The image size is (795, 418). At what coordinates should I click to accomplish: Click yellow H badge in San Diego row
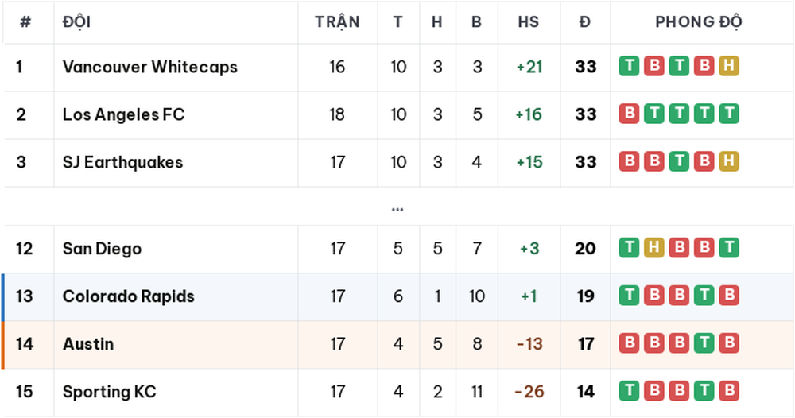(x=653, y=247)
